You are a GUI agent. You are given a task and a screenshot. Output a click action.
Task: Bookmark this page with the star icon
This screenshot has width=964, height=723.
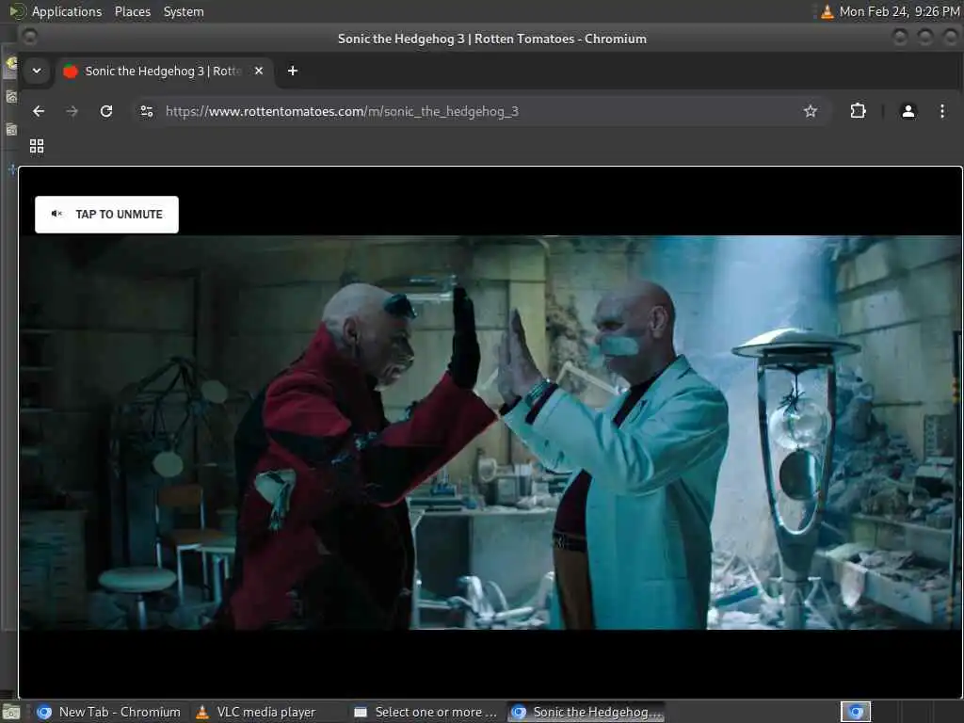pyautogui.click(x=811, y=111)
